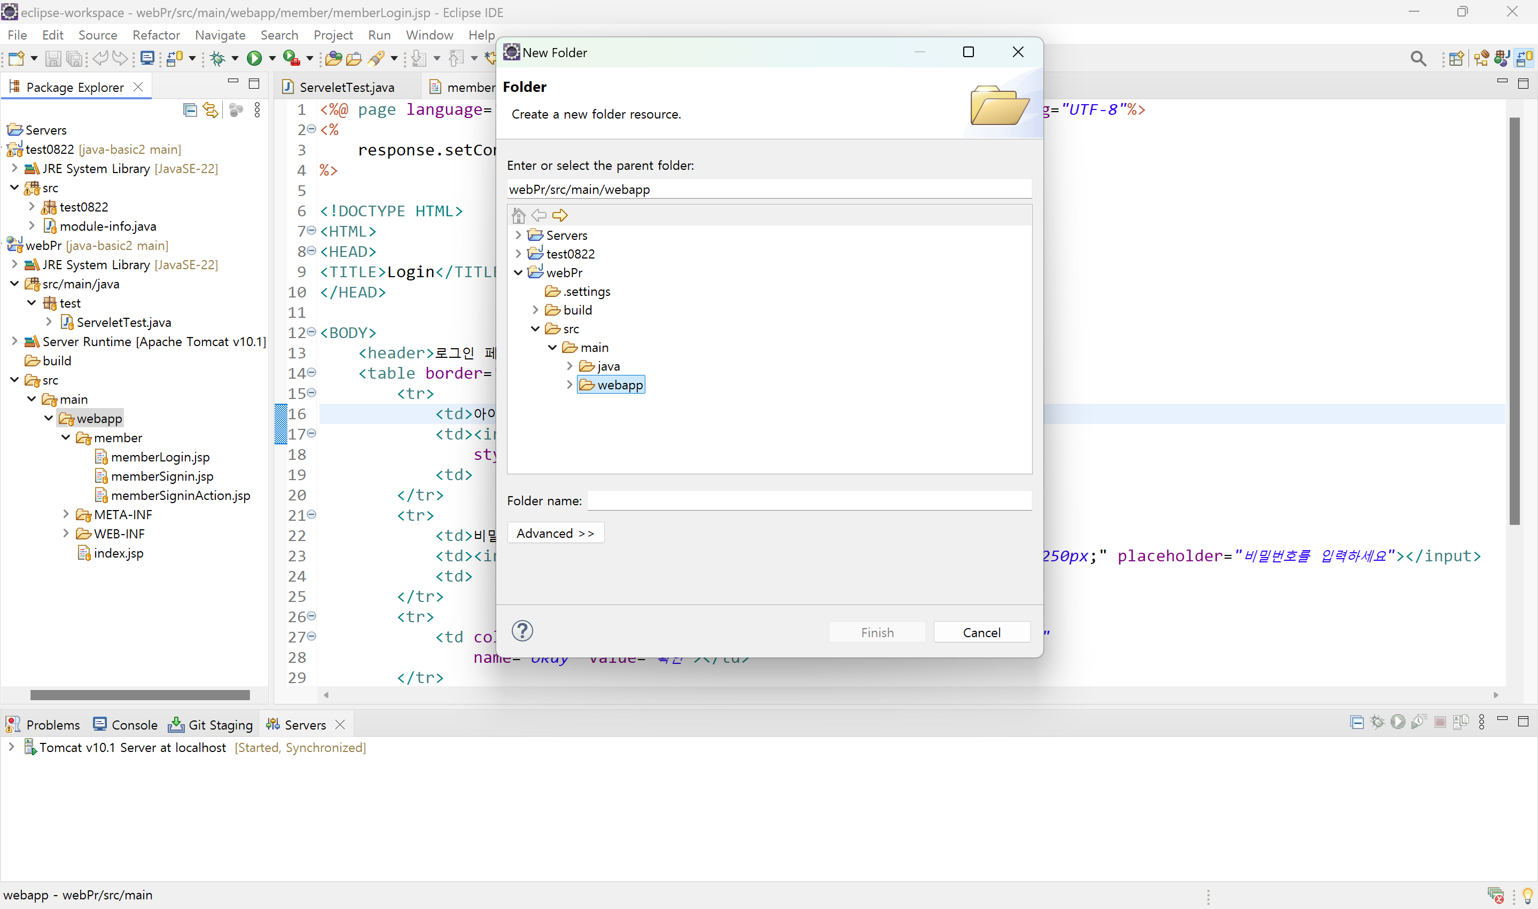
Task: Open the Run button dropdown arrow
Action: point(272,58)
